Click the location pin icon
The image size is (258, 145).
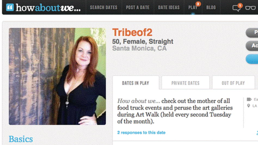click(249, 106)
